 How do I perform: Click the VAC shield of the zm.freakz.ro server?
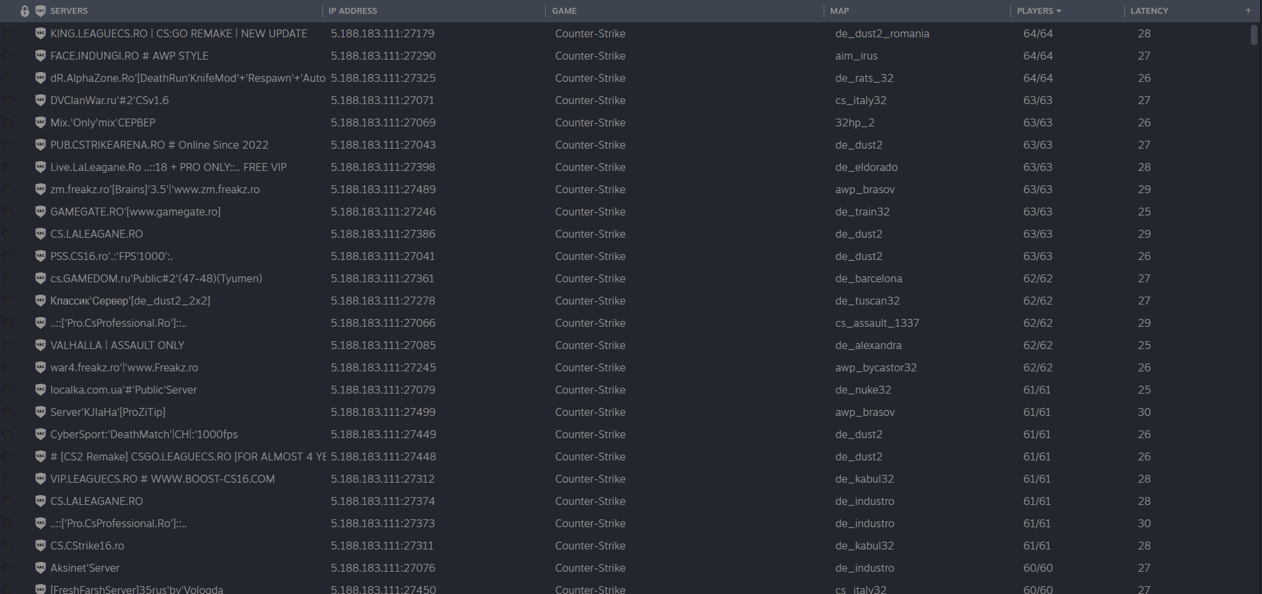coord(41,189)
